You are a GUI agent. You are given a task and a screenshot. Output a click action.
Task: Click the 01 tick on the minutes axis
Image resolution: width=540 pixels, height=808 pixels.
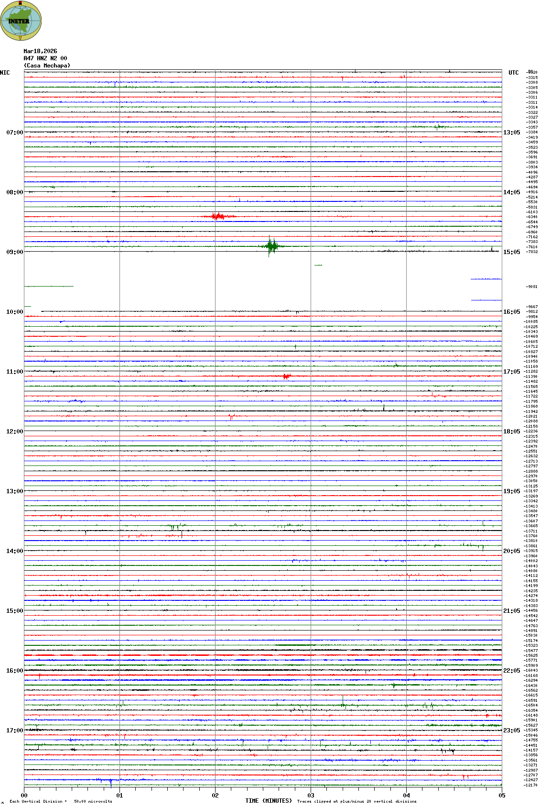119,796
